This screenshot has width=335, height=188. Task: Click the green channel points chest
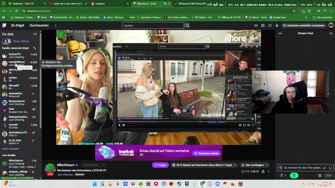tap(294, 175)
